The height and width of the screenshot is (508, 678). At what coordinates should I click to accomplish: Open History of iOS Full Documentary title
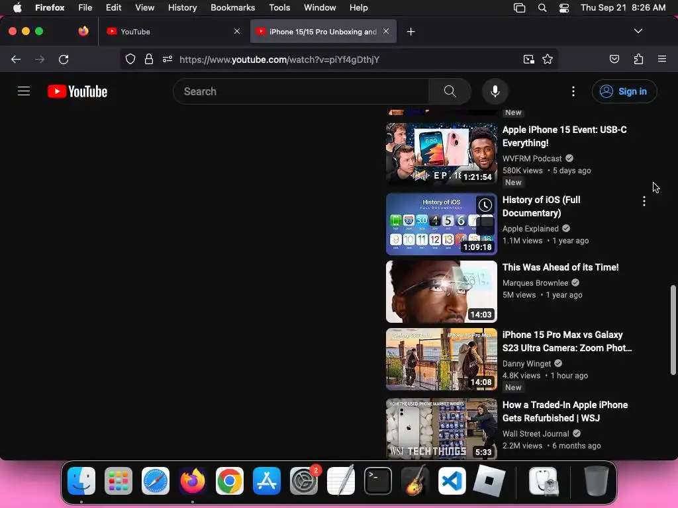tap(542, 206)
